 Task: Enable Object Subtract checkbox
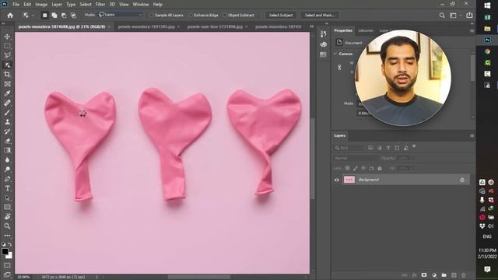pyautogui.click(x=225, y=16)
